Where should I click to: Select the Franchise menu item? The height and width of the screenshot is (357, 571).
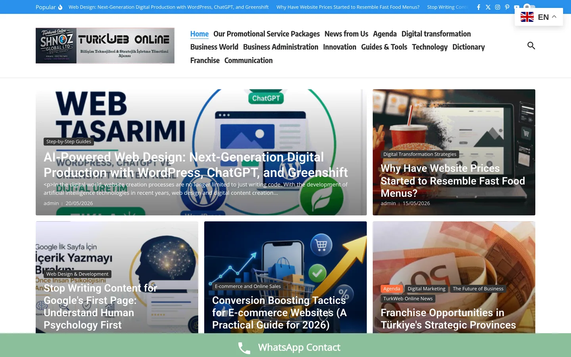coord(205,60)
